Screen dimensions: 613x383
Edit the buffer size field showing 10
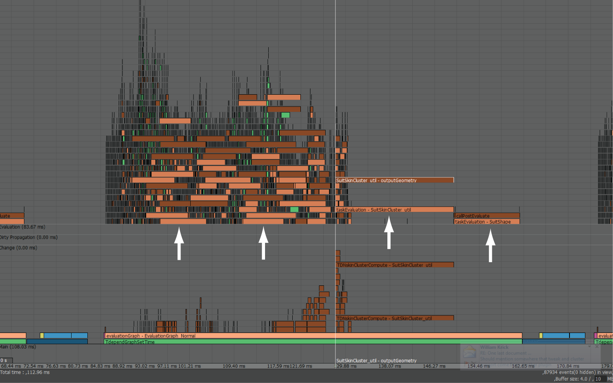coord(600,379)
